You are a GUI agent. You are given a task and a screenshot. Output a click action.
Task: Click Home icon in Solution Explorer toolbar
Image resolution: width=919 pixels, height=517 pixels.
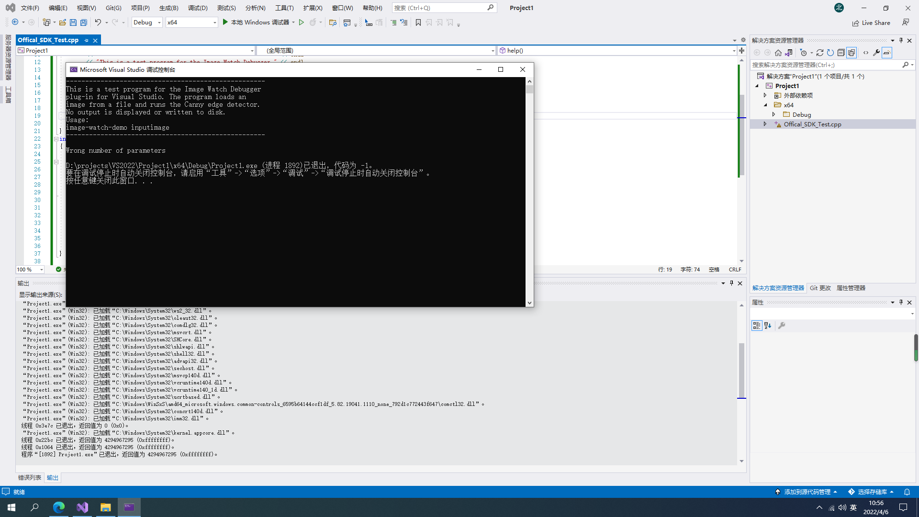click(778, 53)
